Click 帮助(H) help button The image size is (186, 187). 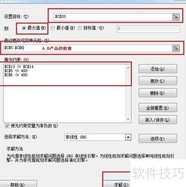[x=18, y=184]
